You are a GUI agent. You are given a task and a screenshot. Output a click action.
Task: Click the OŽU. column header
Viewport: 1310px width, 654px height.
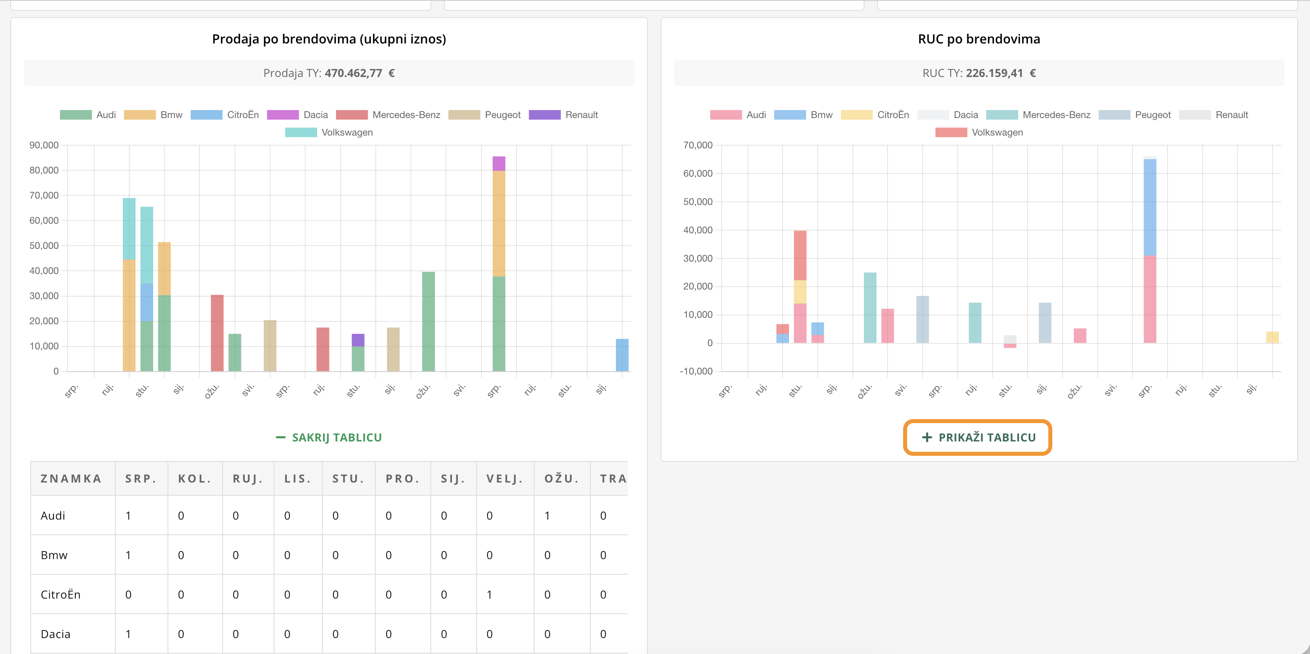tap(561, 479)
